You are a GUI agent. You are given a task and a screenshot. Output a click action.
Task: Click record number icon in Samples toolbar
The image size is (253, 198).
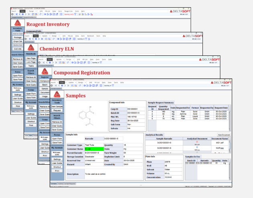62,86
